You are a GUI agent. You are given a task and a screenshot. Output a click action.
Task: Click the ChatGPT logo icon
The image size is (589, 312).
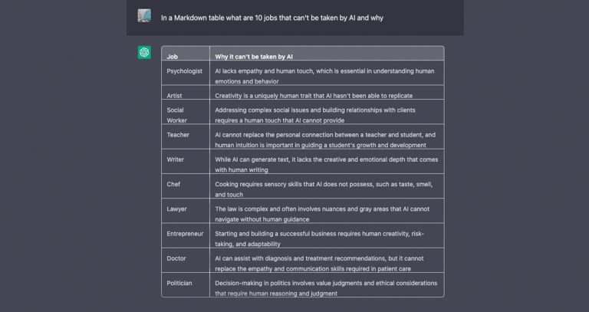[144, 52]
